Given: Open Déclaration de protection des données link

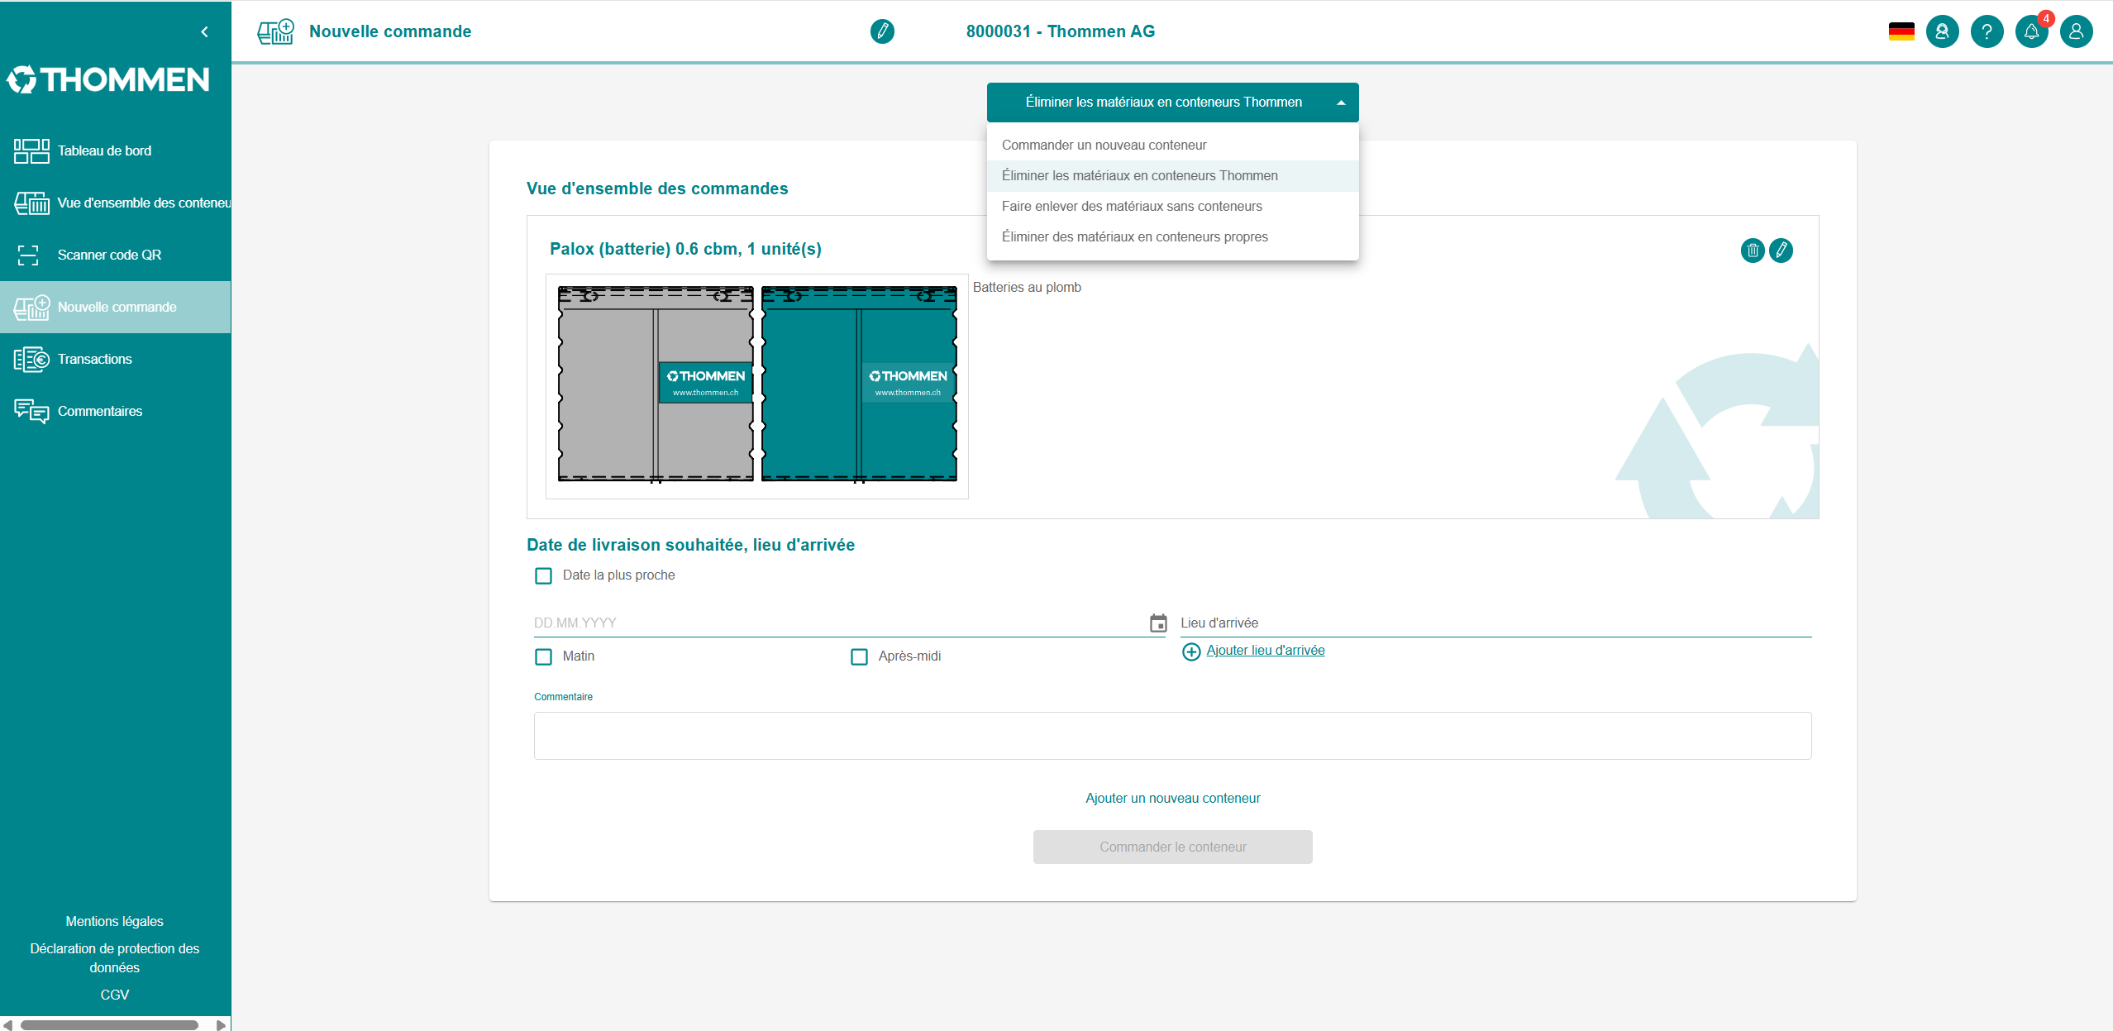Looking at the screenshot, I should click(x=115, y=958).
